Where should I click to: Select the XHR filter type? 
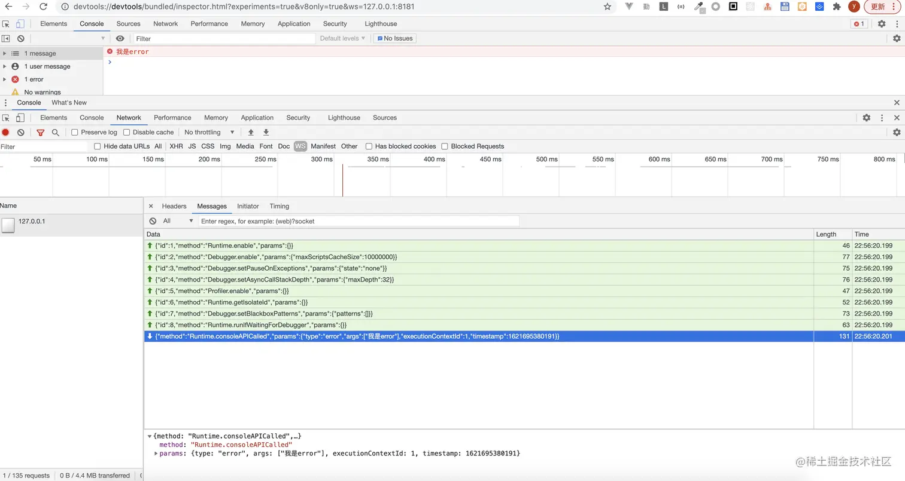176,146
